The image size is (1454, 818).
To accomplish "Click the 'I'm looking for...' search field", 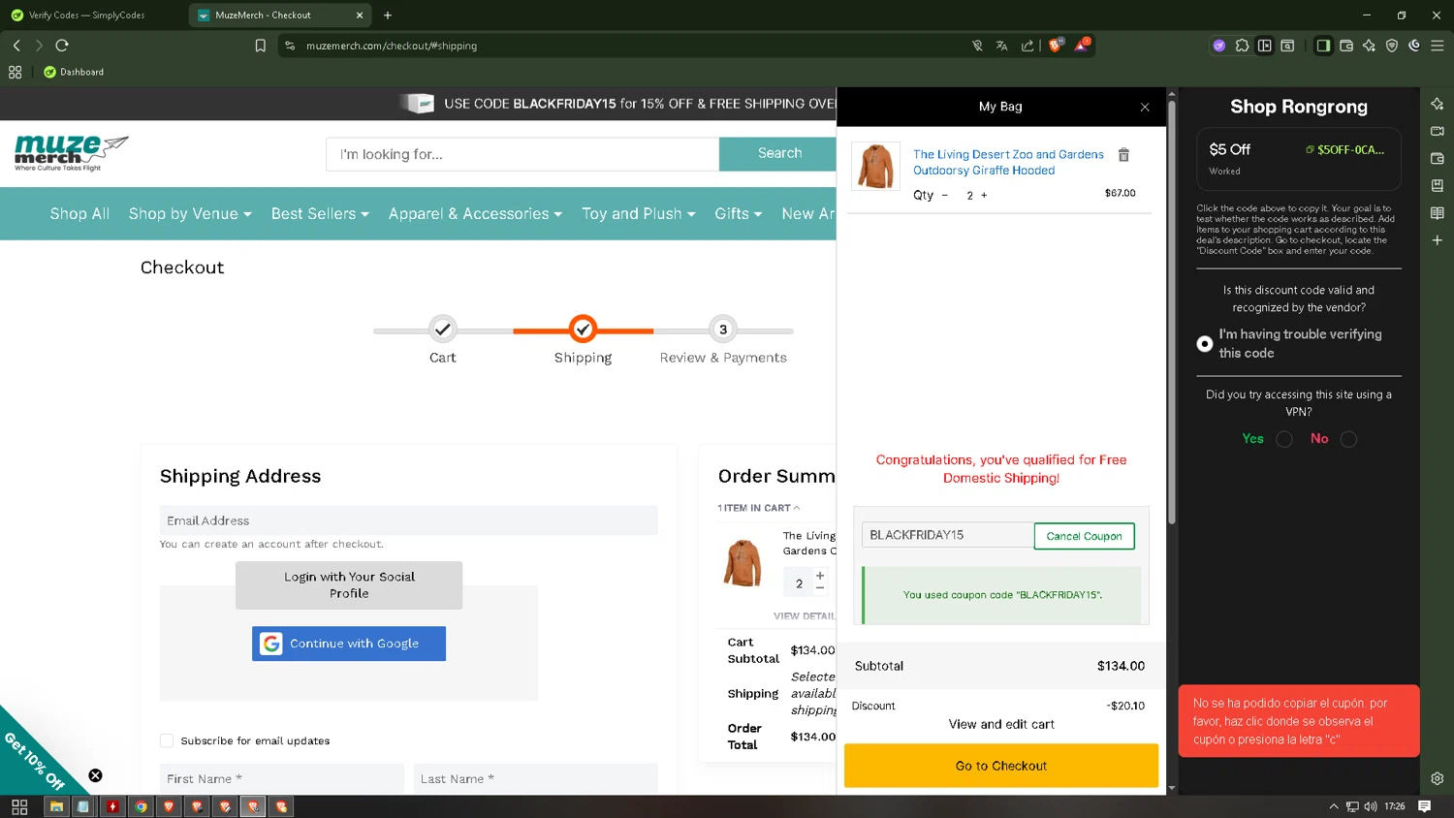I will click(x=522, y=154).
